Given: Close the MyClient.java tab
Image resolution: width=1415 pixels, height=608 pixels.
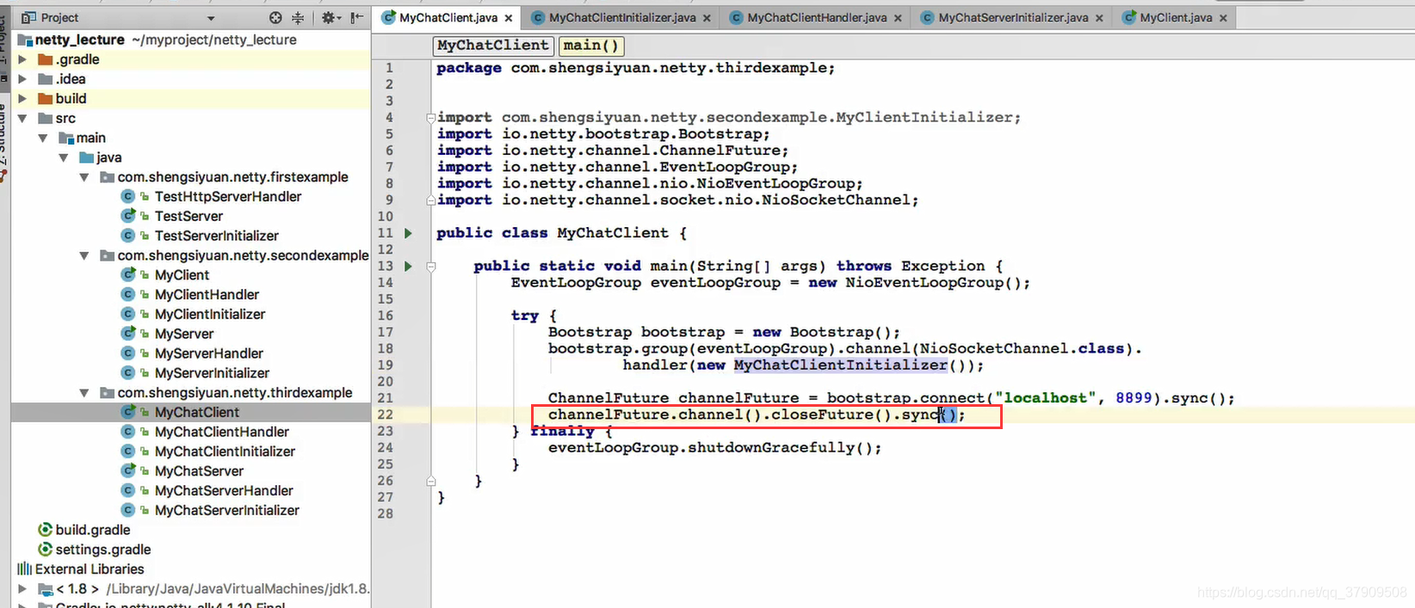Looking at the screenshot, I should 1223,18.
